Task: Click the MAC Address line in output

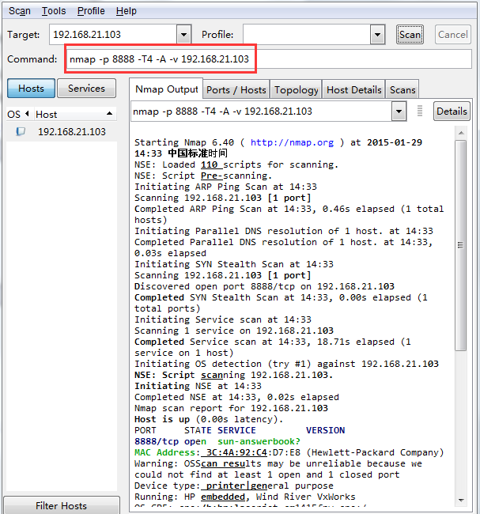Action: pyautogui.click(x=289, y=452)
